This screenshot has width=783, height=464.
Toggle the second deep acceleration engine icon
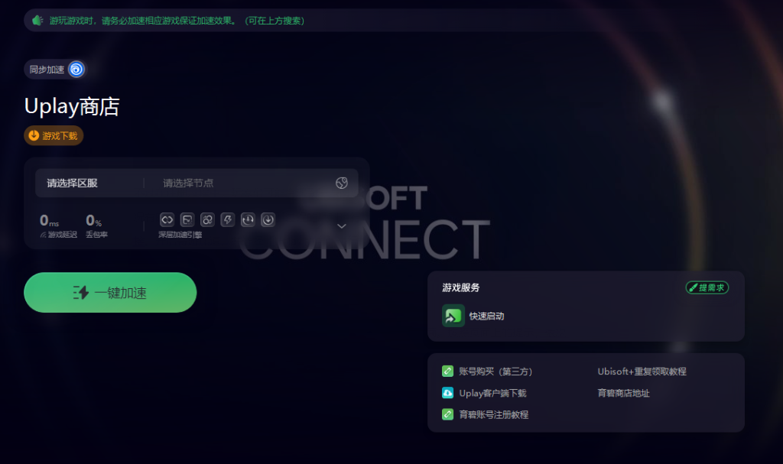point(187,219)
